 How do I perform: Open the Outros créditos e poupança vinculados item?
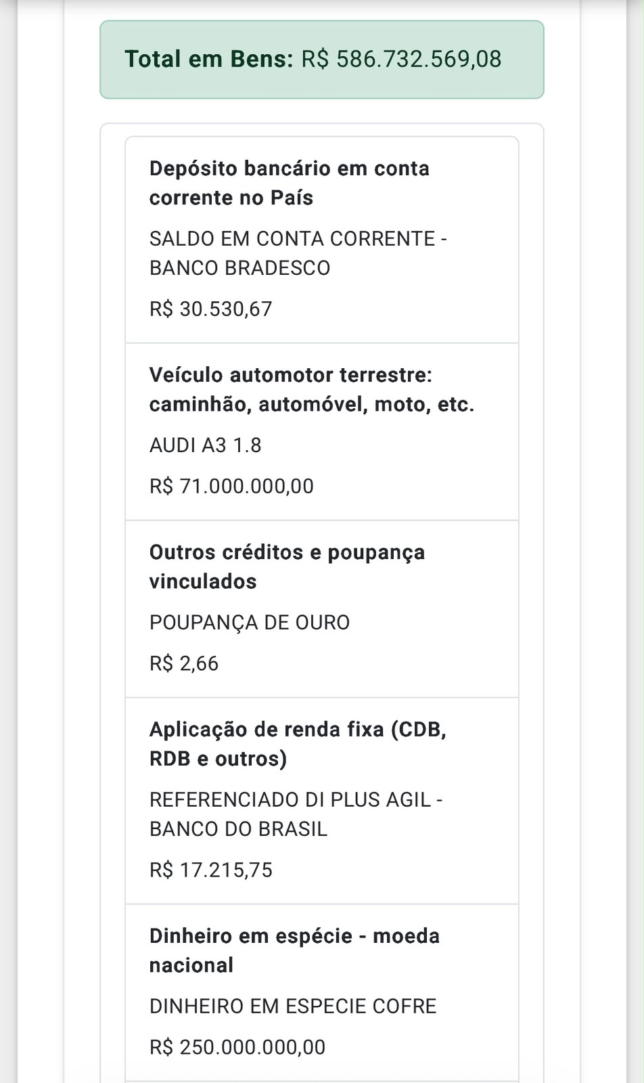click(x=322, y=609)
